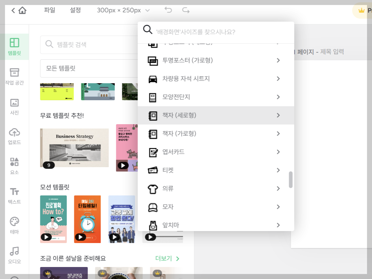Redo the last action
Viewport: 372px width, 279px height.
[186, 10]
